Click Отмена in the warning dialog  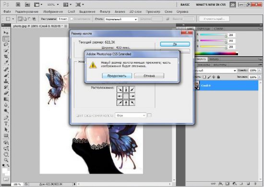[x=149, y=76]
